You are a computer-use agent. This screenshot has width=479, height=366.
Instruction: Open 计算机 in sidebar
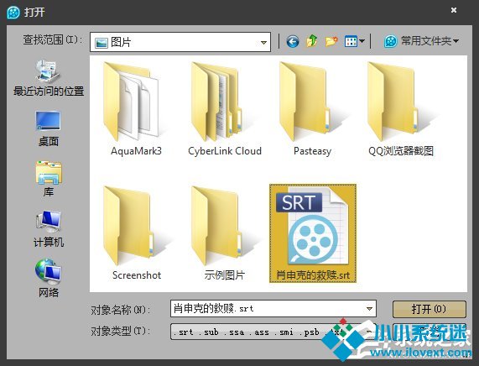point(49,229)
